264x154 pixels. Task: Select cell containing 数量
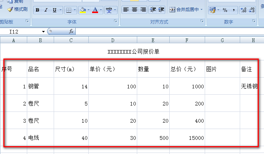point(153,69)
